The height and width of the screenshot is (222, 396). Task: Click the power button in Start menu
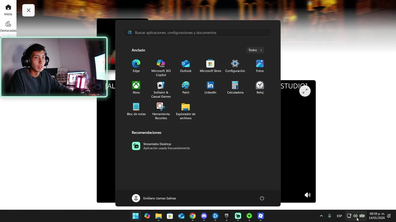click(x=262, y=198)
